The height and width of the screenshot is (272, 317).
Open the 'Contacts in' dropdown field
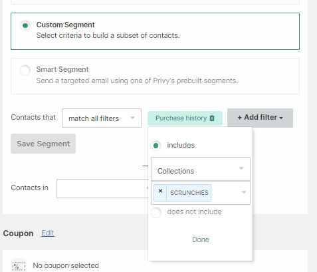[x=102, y=188]
